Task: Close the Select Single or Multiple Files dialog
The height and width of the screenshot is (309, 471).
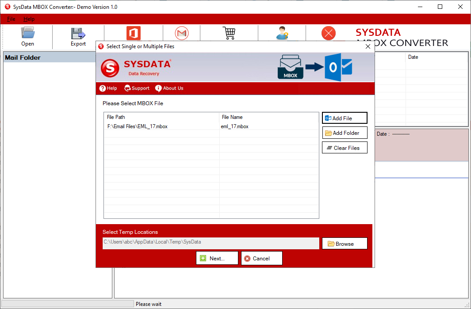Action: 368,46
